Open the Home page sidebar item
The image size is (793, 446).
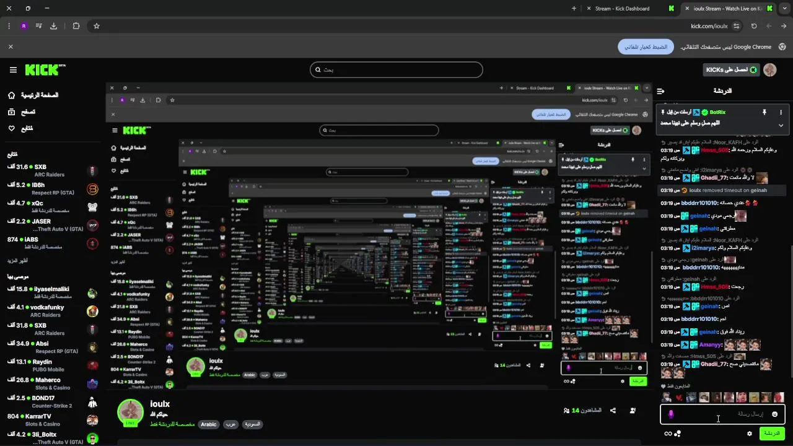tap(33, 95)
